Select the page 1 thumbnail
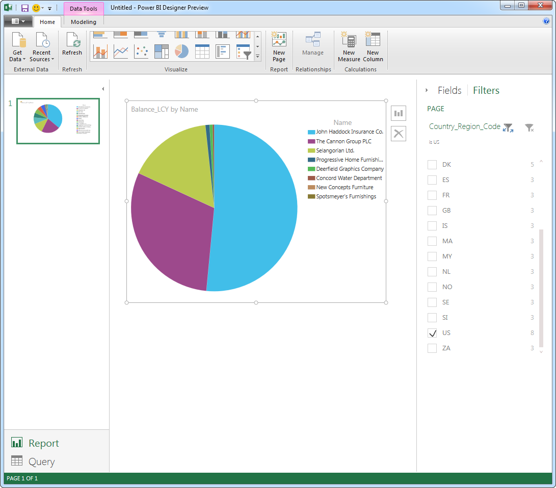Screen dimensions: 556x488 tap(58, 121)
